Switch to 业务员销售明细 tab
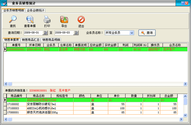Viewport: 191px width, 125px height. pos(14,10)
